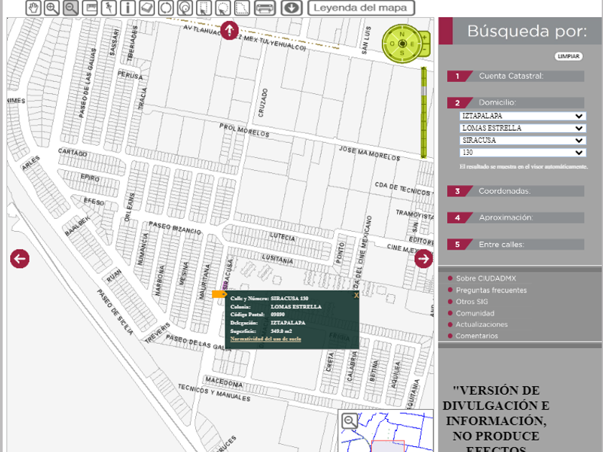Pan map east with right arrow
This screenshot has height=452, width=603.
point(424,259)
